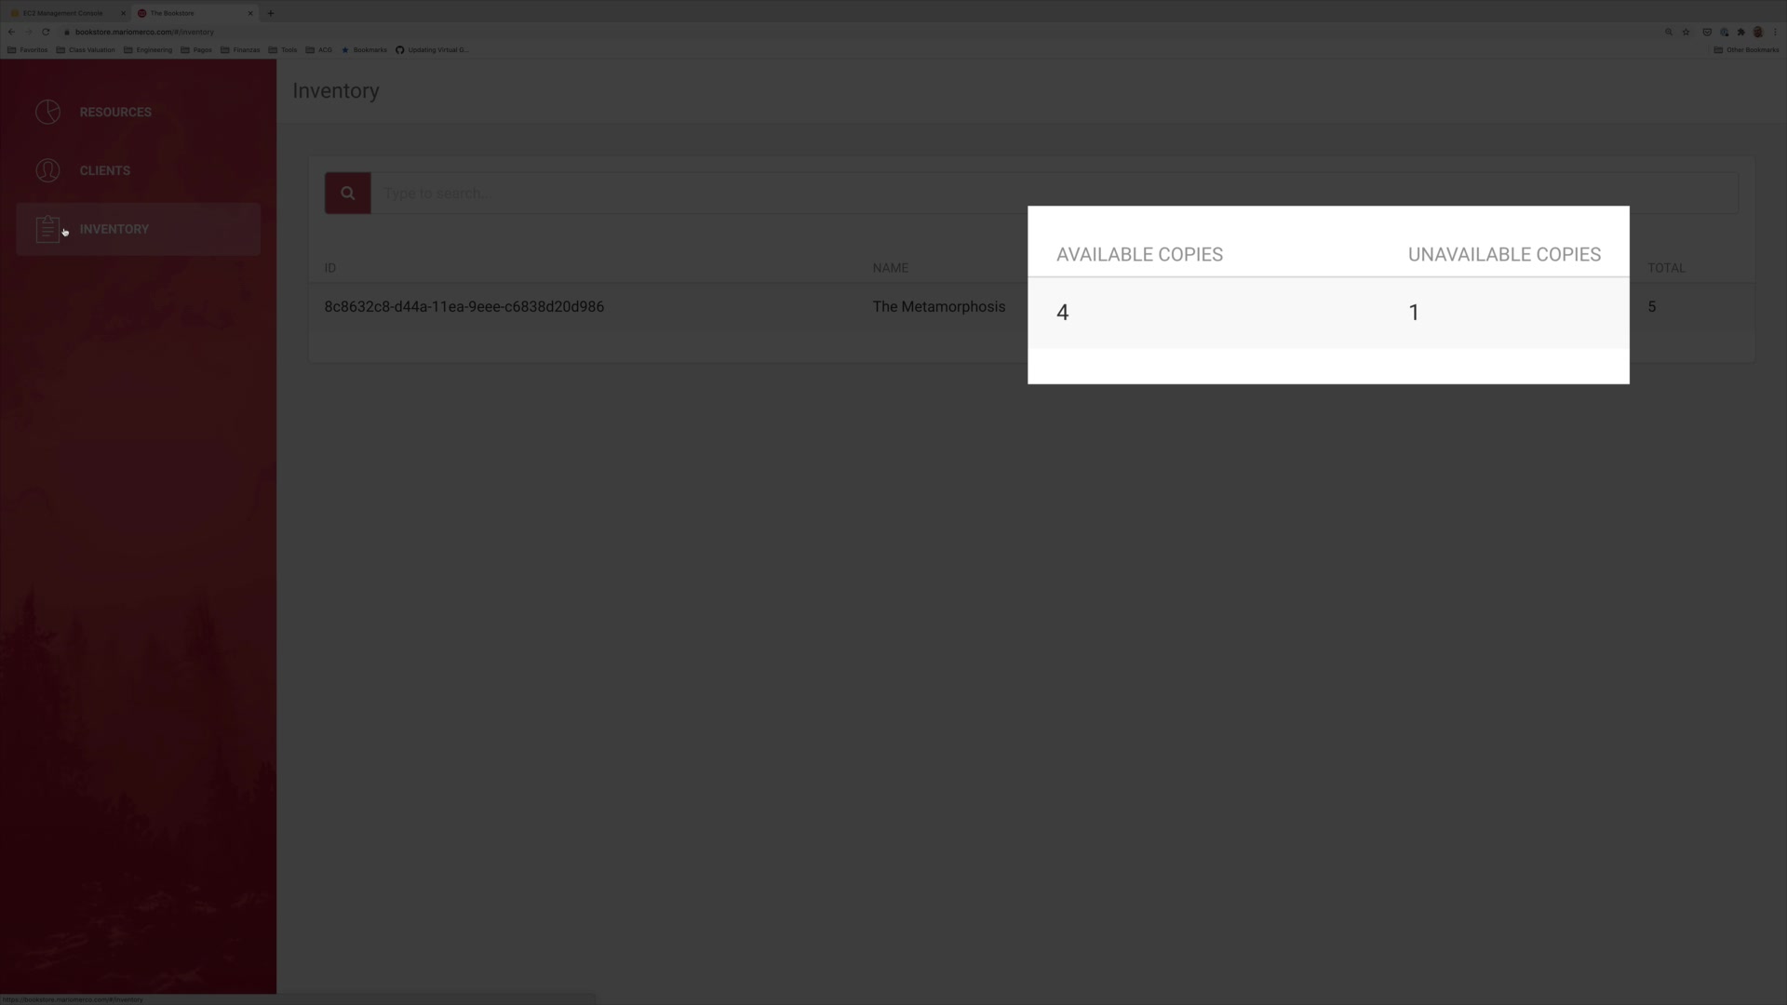Image resolution: width=1787 pixels, height=1005 pixels.
Task: Open the Pocket extension icon
Action: (x=1707, y=32)
